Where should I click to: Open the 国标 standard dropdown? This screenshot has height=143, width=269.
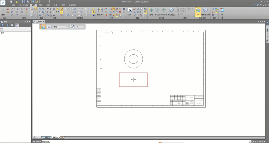(x=60, y=27)
